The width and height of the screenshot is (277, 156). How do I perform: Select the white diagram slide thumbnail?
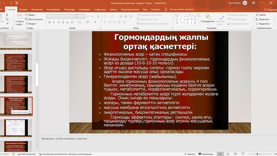(16, 128)
